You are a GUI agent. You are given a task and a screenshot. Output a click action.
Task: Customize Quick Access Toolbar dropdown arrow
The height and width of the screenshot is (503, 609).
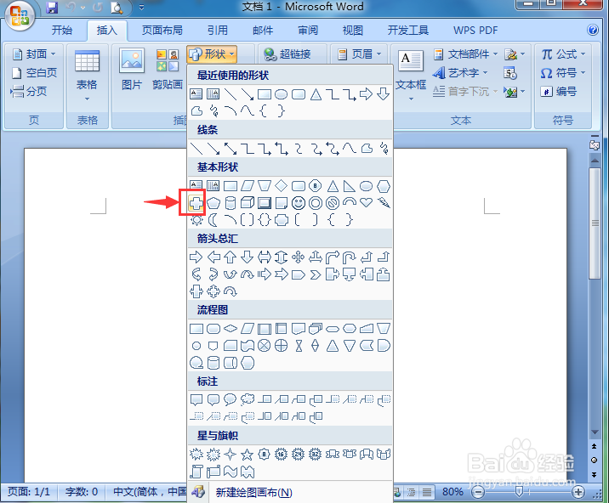tap(141, 8)
